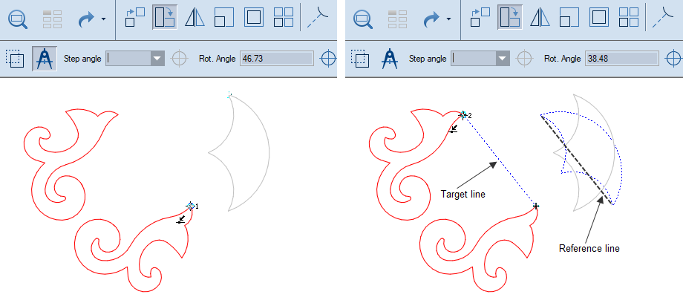Disable the active compass button beside 46.73 panel
The image size is (683, 306).
pos(44,59)
